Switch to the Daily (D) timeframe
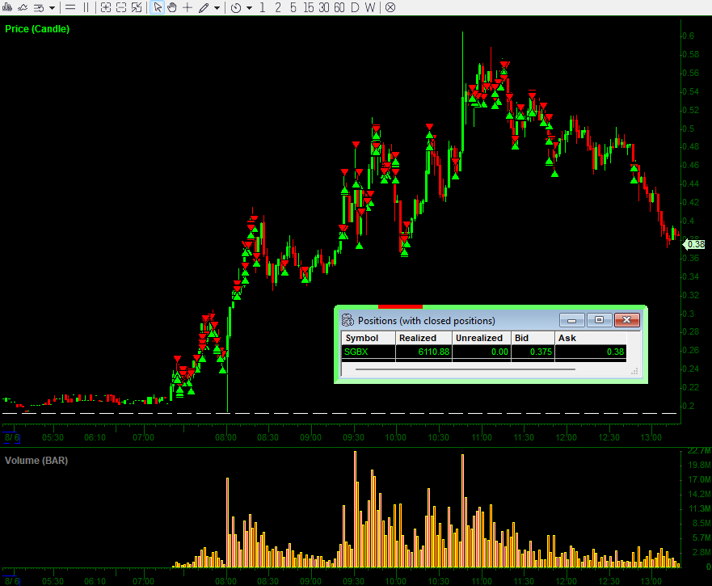 [x=354, y=7]
